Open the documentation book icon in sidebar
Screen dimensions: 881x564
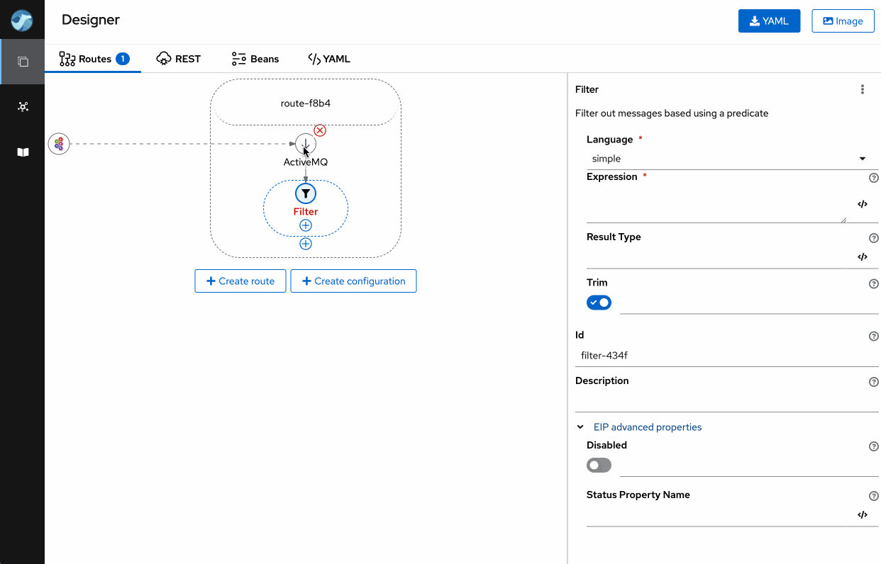23,152
